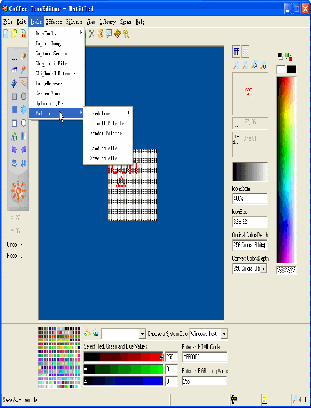Click the zoom in magnifier plus

click(236, 65)
